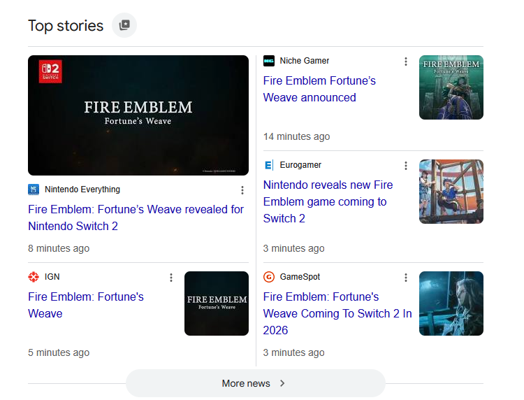524x400 pixels.
Task: Click the large Fire Emblem Switch 2 featured image
Action: (138, 115)
